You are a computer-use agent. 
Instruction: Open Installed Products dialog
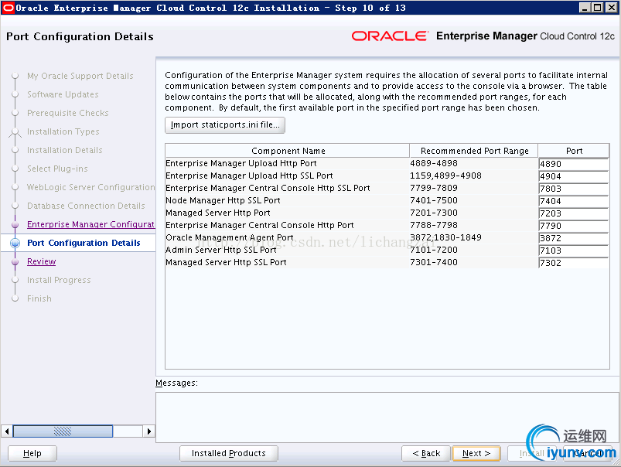[x=228, y=453]
